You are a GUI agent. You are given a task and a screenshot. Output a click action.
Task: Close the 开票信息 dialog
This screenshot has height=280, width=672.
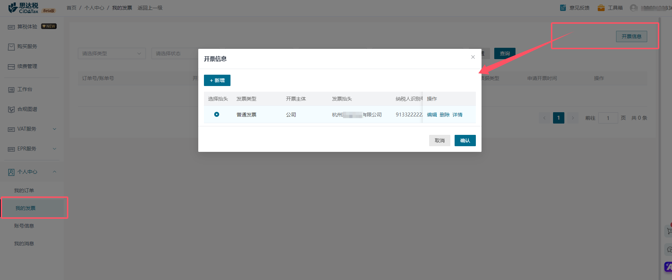point(473,57)
